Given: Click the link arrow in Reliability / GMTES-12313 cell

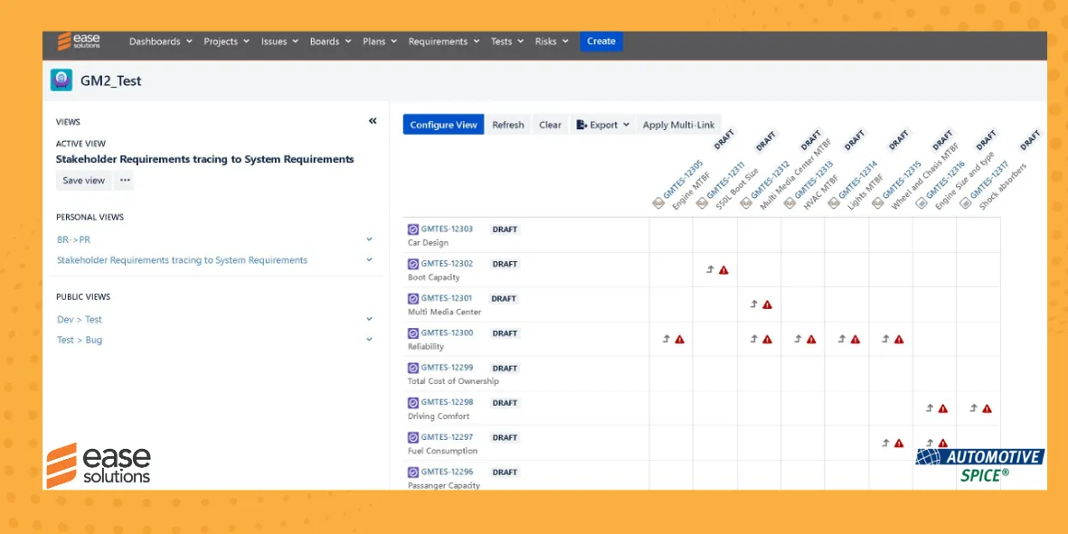Looking at the screenshot, I should tap(798, 339).
